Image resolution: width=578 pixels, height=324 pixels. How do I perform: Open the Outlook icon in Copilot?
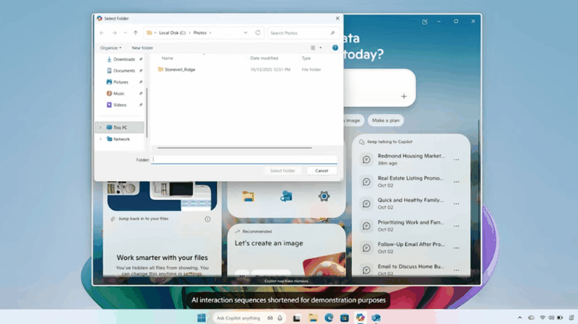[286, 196]
